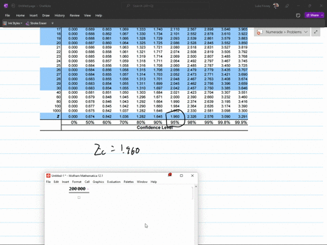Click the 95% confidence level cell
This screenshot has height=245, width=327.
click(x=175, y=122)
